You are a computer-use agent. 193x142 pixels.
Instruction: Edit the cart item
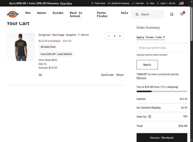pos(40,75)
